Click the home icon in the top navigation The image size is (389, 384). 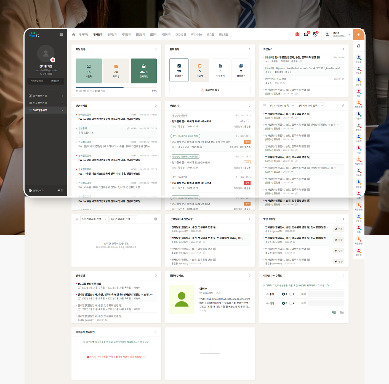pyautogui.click(x=74, y=35)
